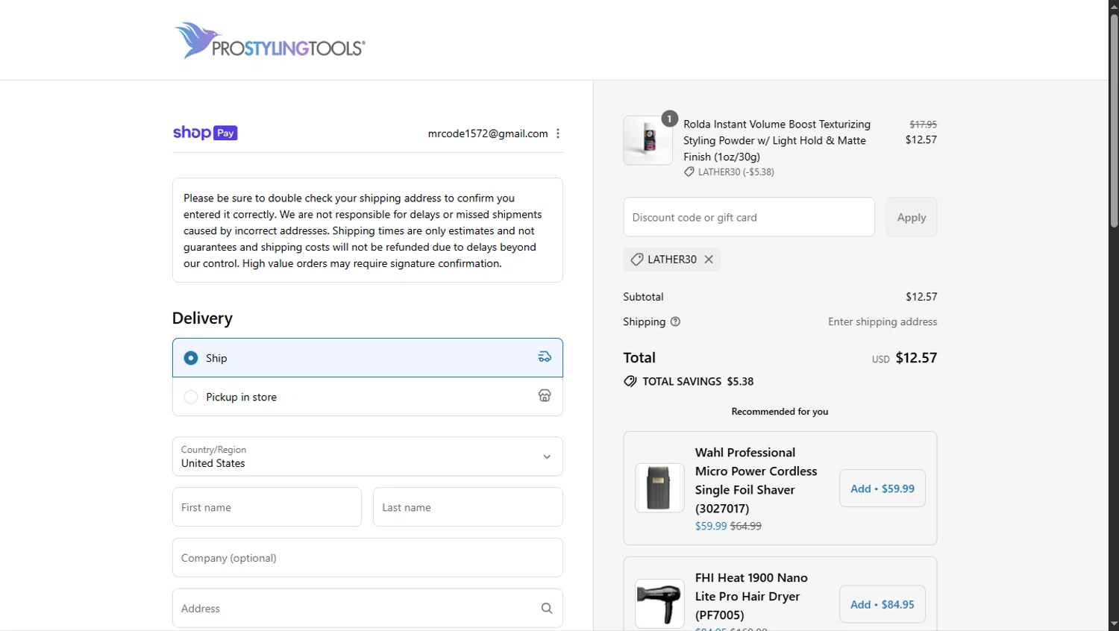Click the address search magnifier icon
The width and height of the screenshot is (1119, 631).
[547, 609]
